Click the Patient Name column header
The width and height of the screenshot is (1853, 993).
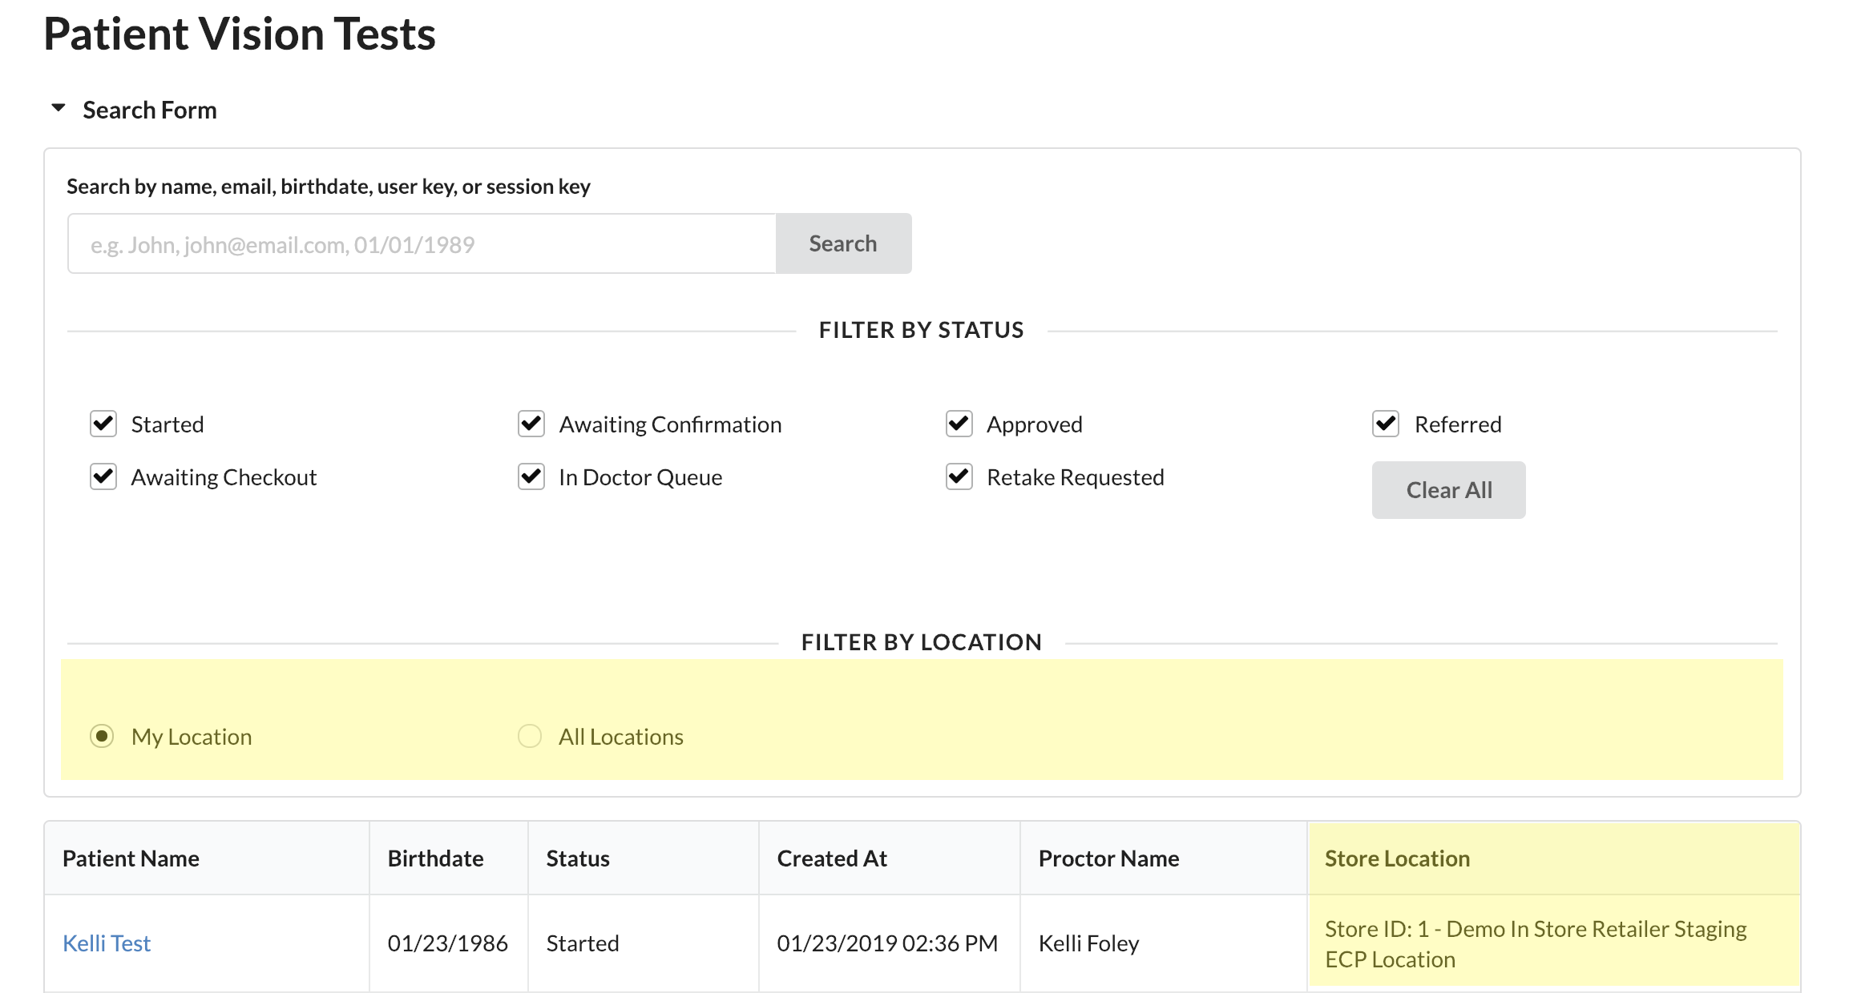(x=131, y=858)
